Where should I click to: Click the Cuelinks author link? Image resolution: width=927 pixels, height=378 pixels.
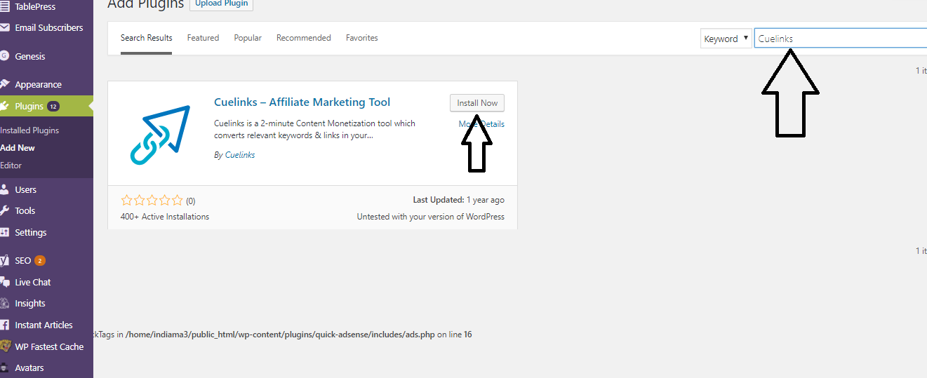pyautogui.click(x=240, y=155)
